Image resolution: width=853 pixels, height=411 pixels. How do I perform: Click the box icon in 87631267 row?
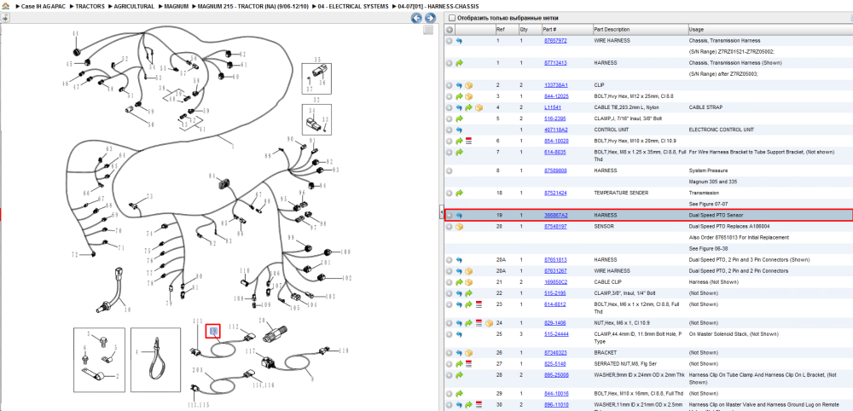click(469, 271)
